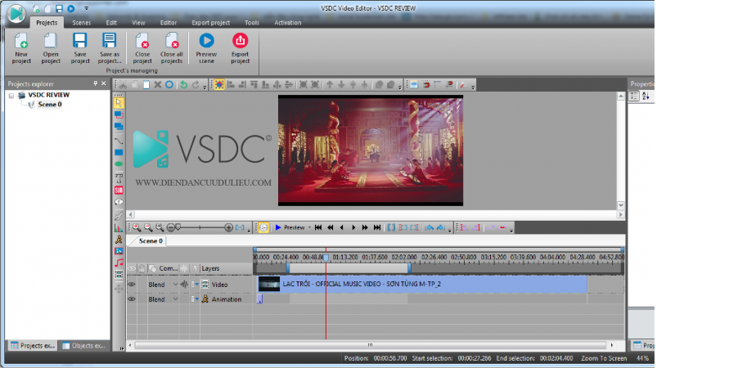
Task: Zoom in on the timeline
Action: coord(137,227)
